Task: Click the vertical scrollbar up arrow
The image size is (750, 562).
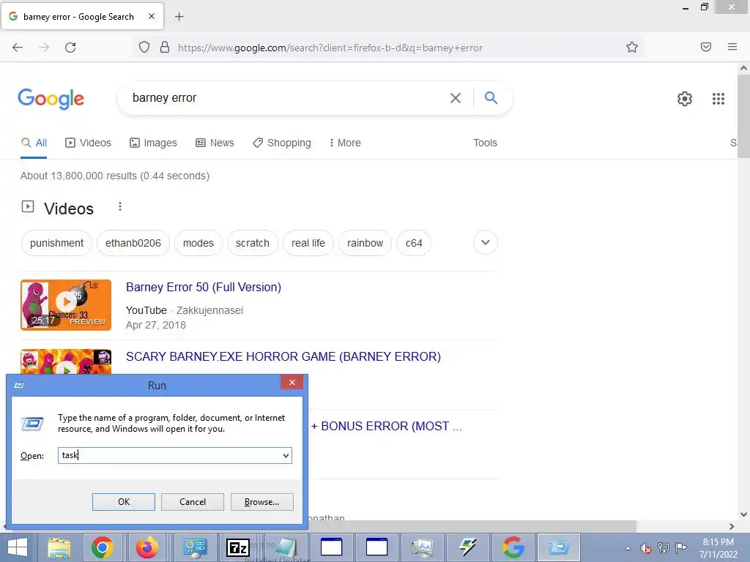Action: click(744, 68)
